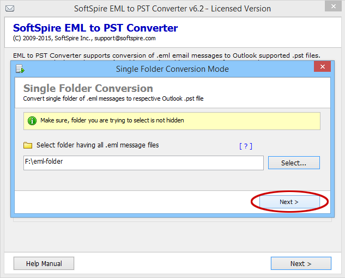Open the Help Manual
Image resolution: width=345 pixels, height=278 pixels.
pyautogui.click(x=44, y=264)
